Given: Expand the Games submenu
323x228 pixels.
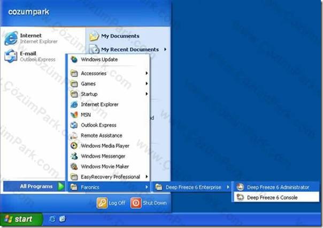Looking at the screenshot, I should [107, 84].
